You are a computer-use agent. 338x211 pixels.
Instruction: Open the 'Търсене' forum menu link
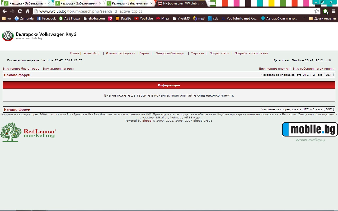pyautogui.click(x=198, y=53)
